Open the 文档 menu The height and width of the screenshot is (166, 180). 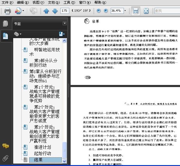click(54, 2)
